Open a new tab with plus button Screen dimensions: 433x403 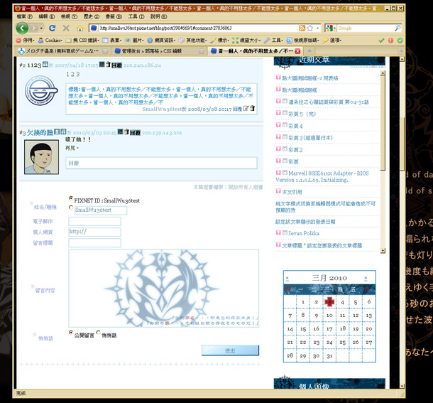point(309,51)
